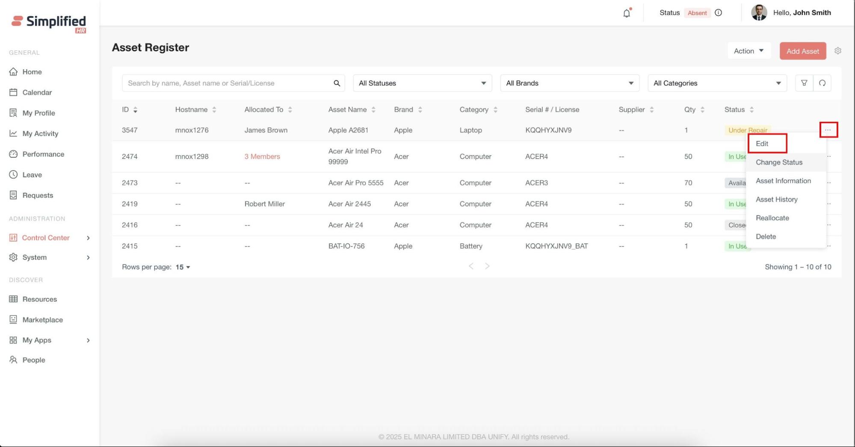Select Edit from the context menu
This screenshot has height=447, width=855.
(762, 144)
